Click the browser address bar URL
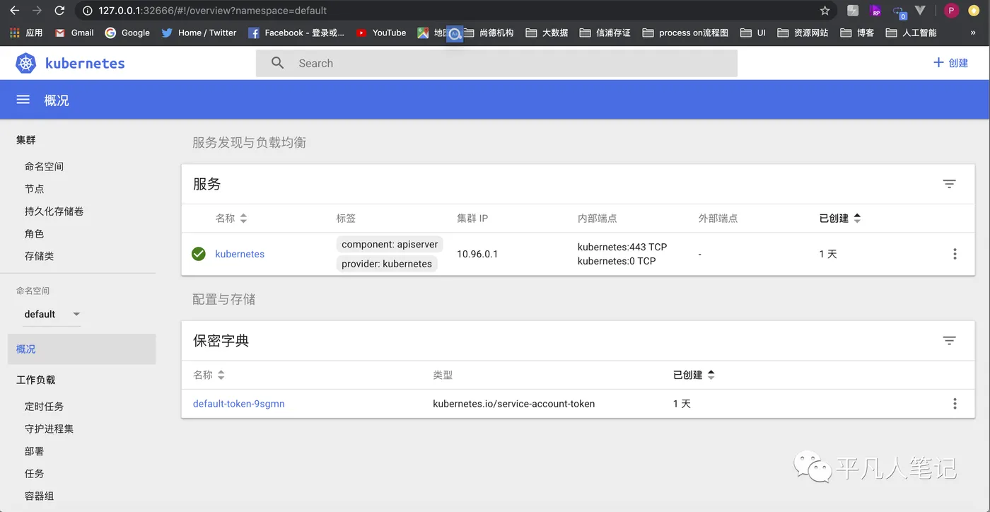 [x=212, y=11]
